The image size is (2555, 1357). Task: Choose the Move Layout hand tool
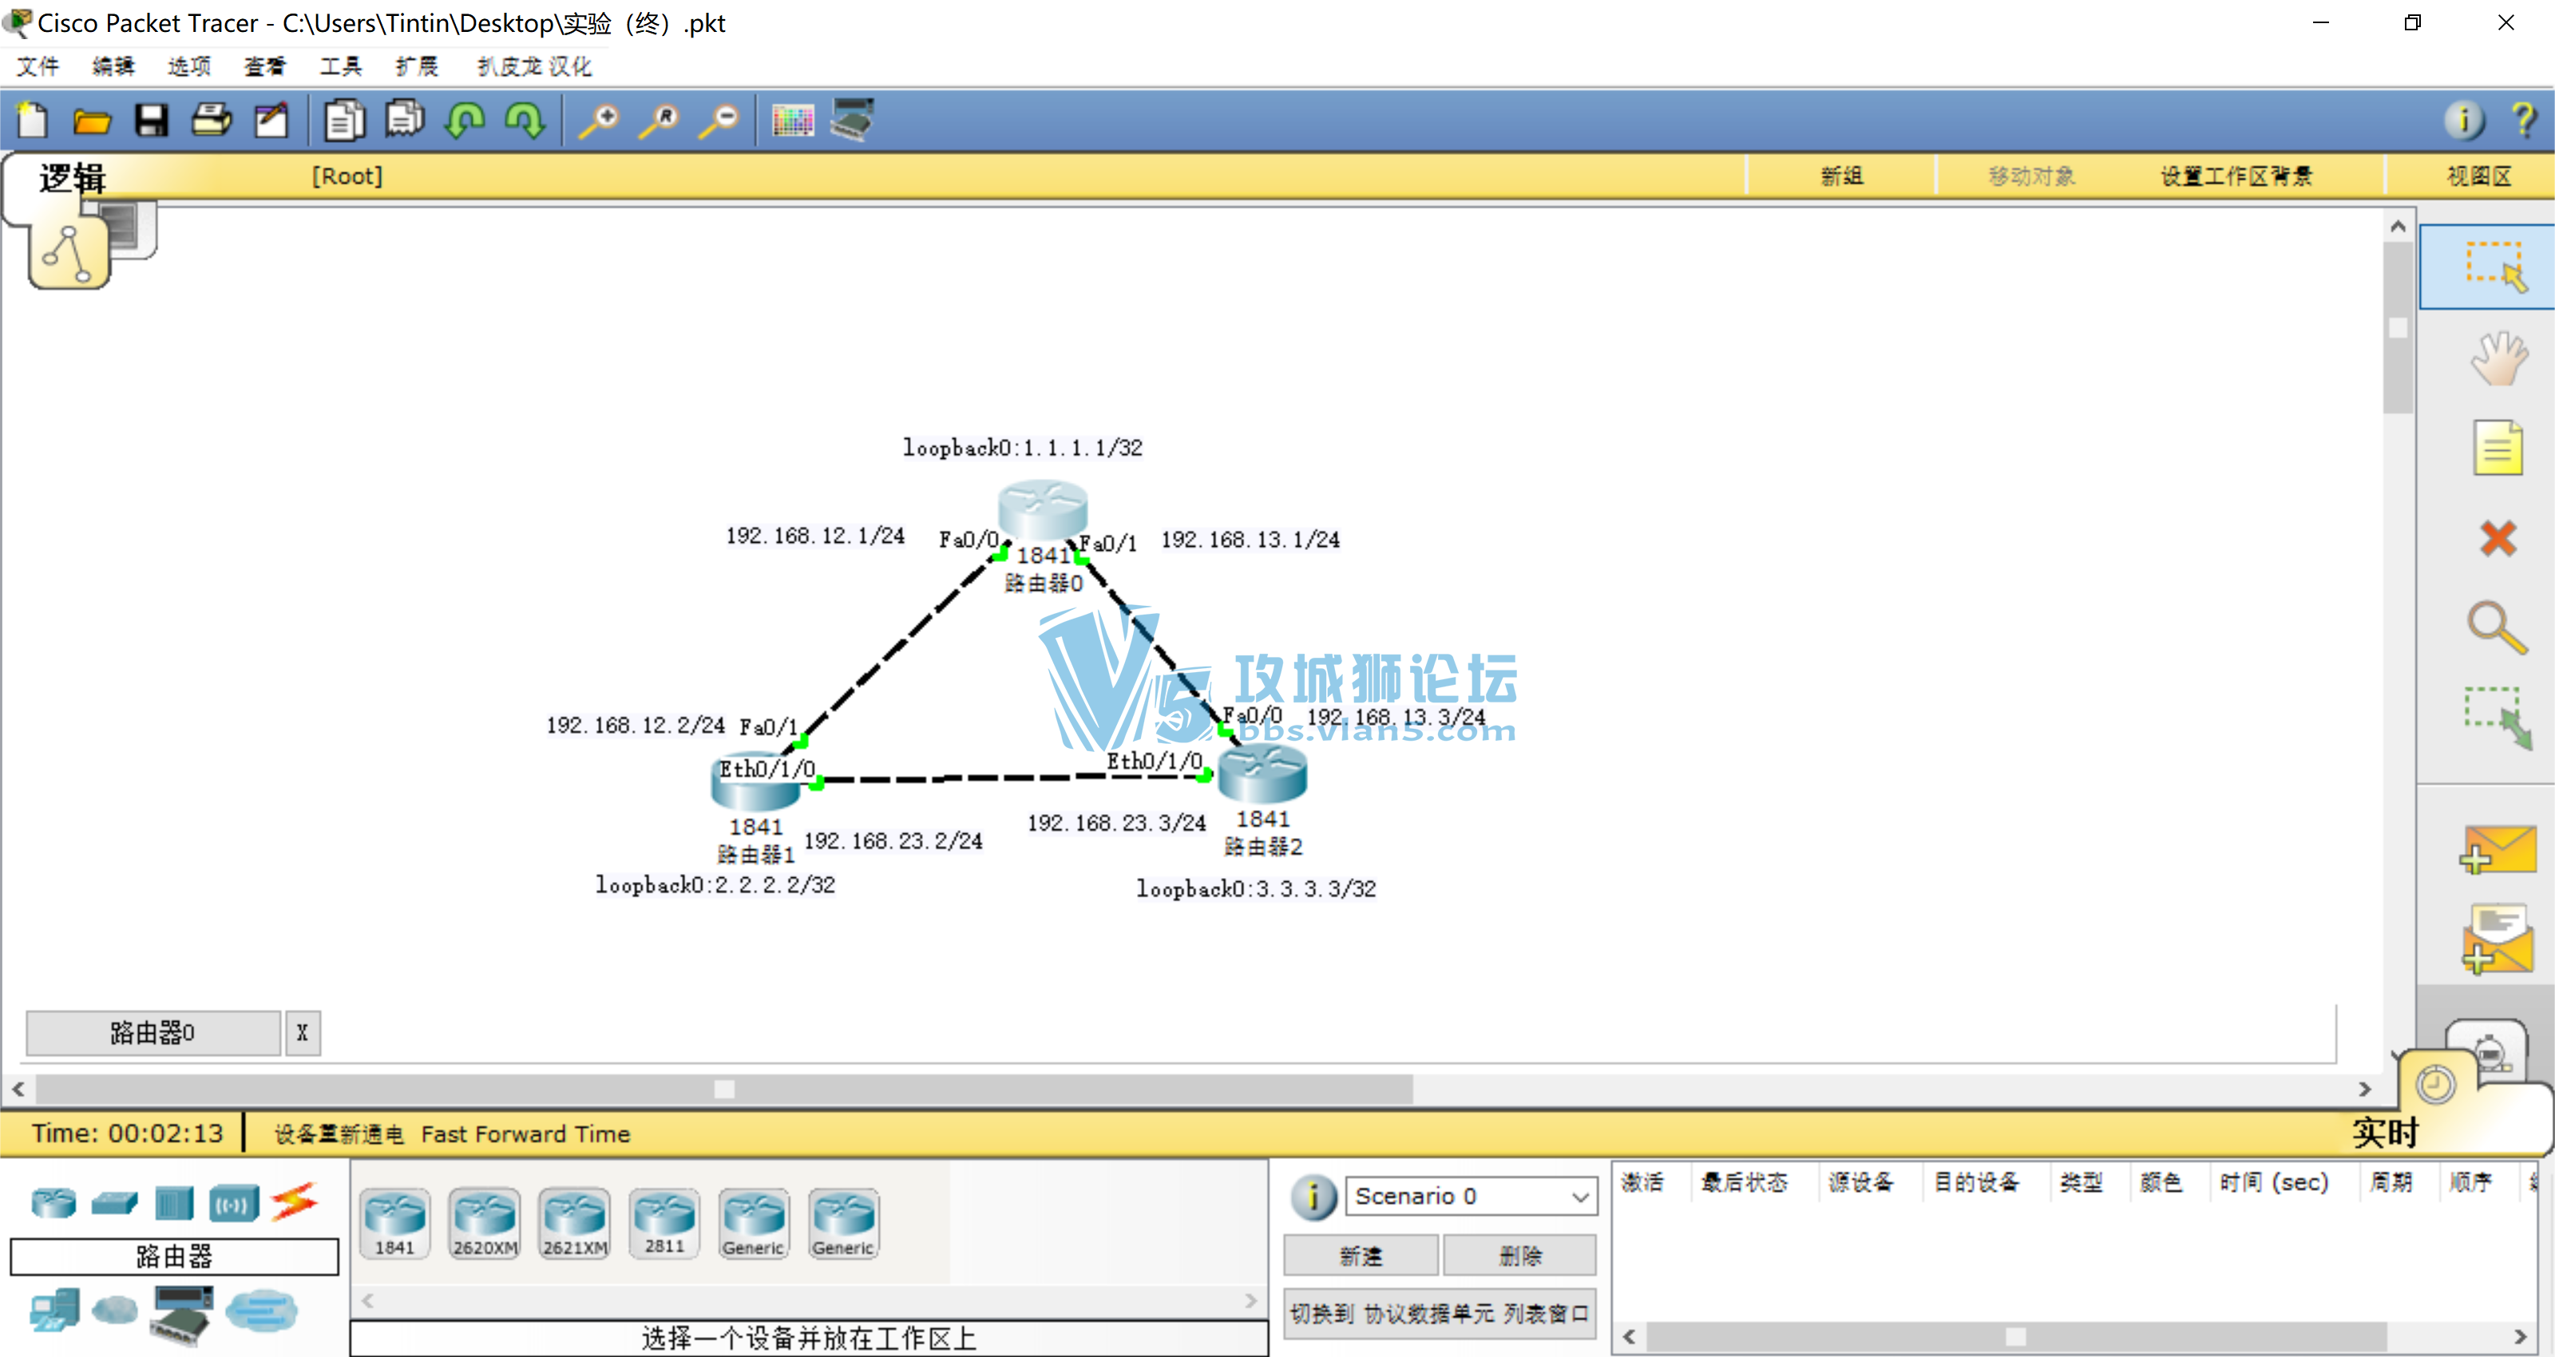tap(2498, 359)
